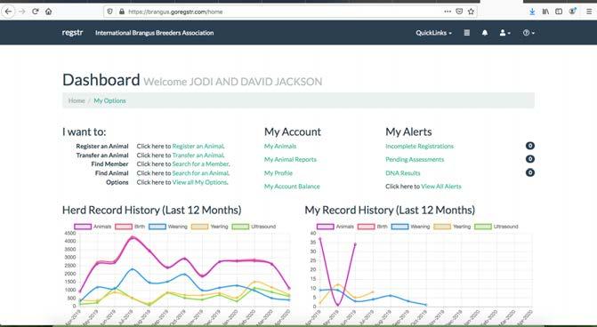This screenshot has width=597, height=327.
Task: Expand the QuickLinks dropdown
Action: click(x=433, y=33)
